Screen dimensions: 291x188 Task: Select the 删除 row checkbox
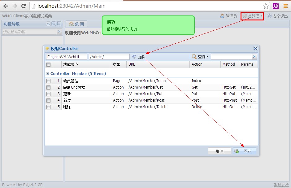[x=48, y=107]
